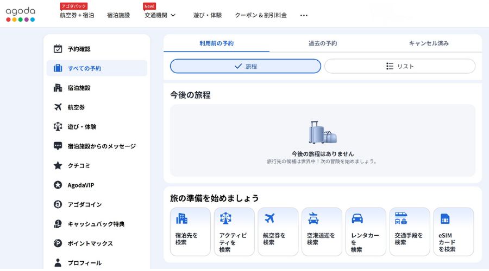The image size is (489, 271).
Task: Open the レンタカーを検索 card
Action: point(366,232)
